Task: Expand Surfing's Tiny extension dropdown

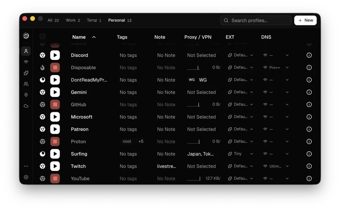Action: tap(240, 154)
